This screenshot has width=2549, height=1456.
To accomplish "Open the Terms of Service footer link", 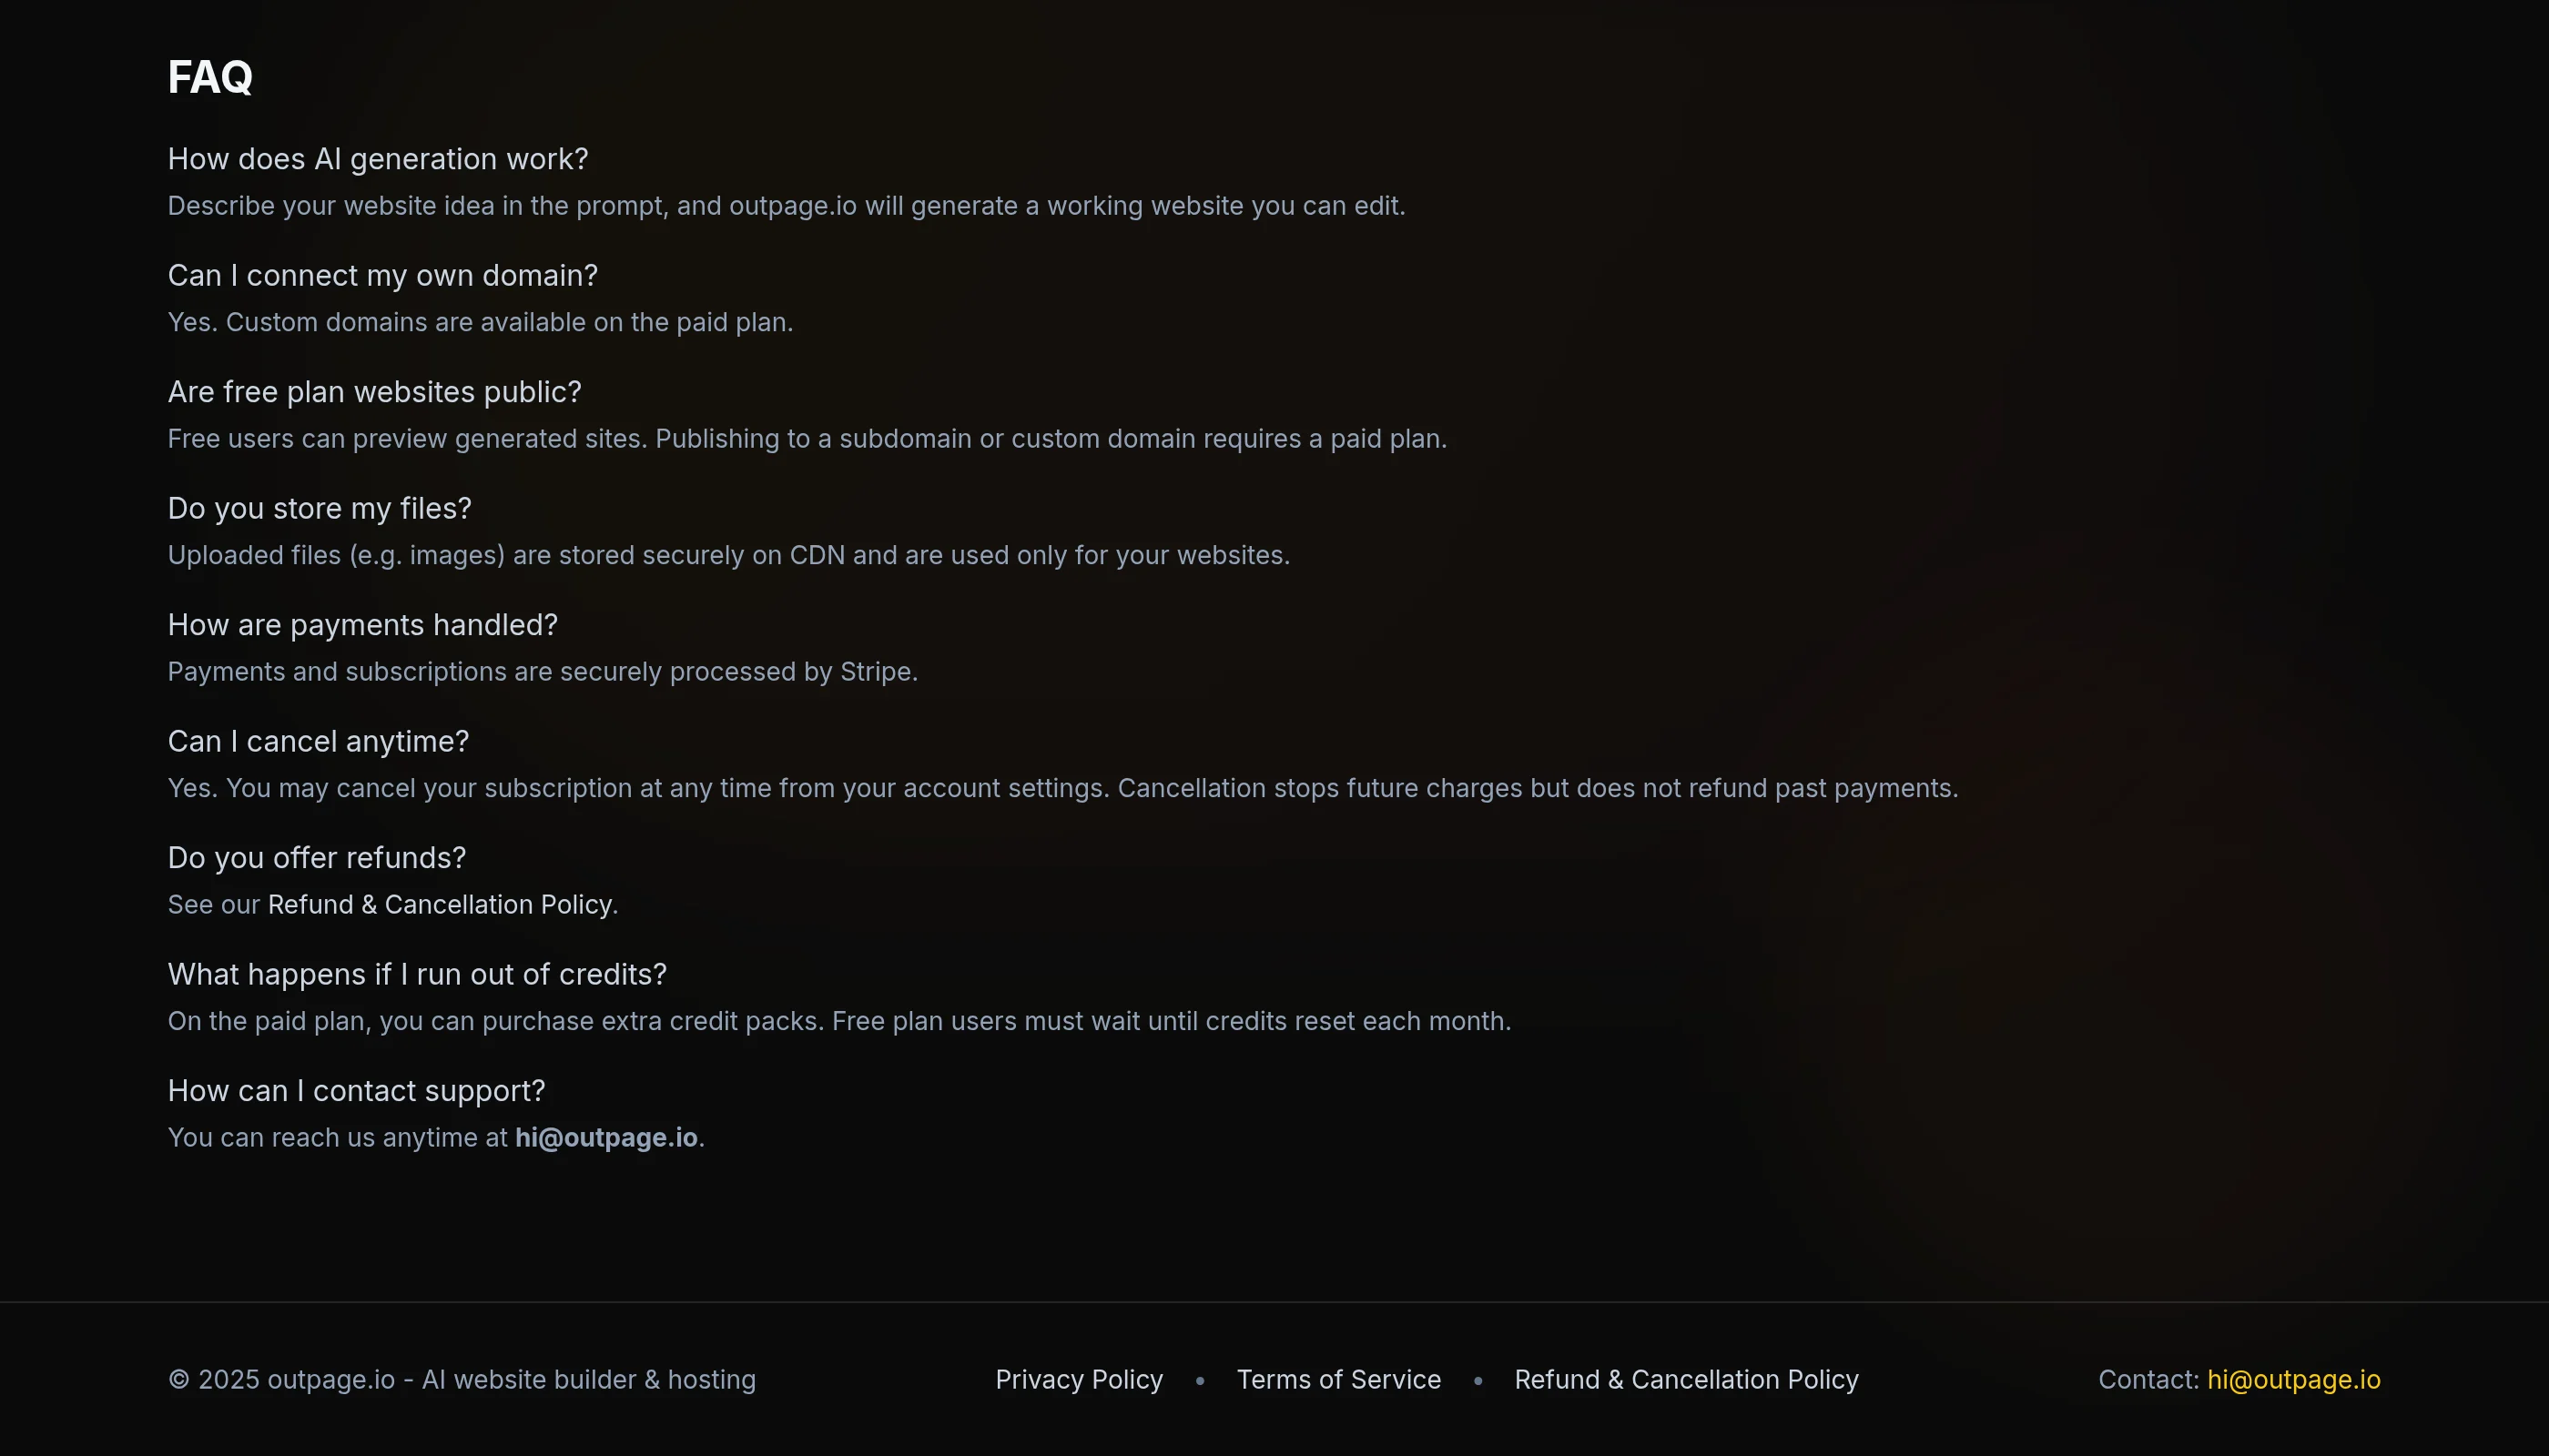I will pos(1338,1379).
